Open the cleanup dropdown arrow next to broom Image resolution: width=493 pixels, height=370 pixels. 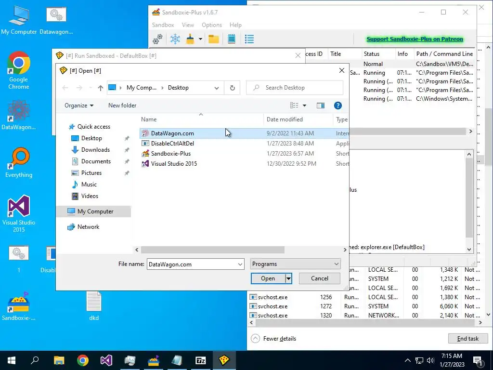[200, 40]
